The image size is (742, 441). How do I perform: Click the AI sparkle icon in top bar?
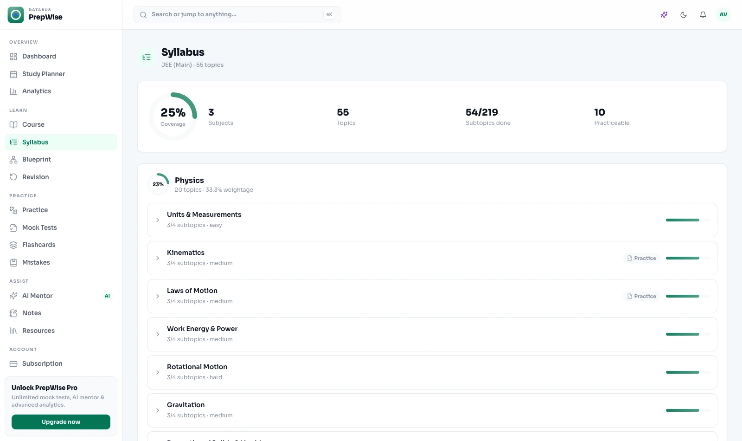pos(664,15)
